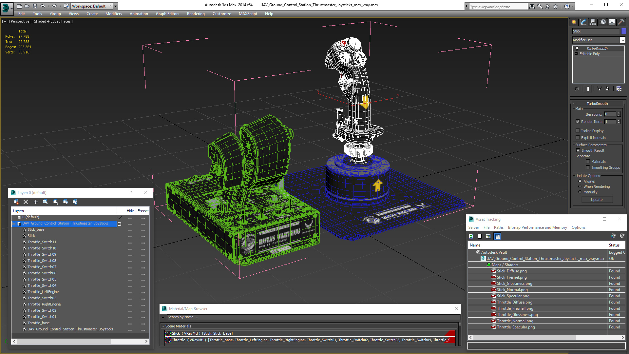This screenshot has width=629, height=354.
Task: Click the Update button
Action: [x=597, y=200]
